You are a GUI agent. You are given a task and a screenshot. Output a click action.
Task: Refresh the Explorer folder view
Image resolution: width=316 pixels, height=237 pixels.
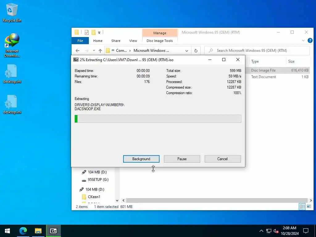click(196, 51)
